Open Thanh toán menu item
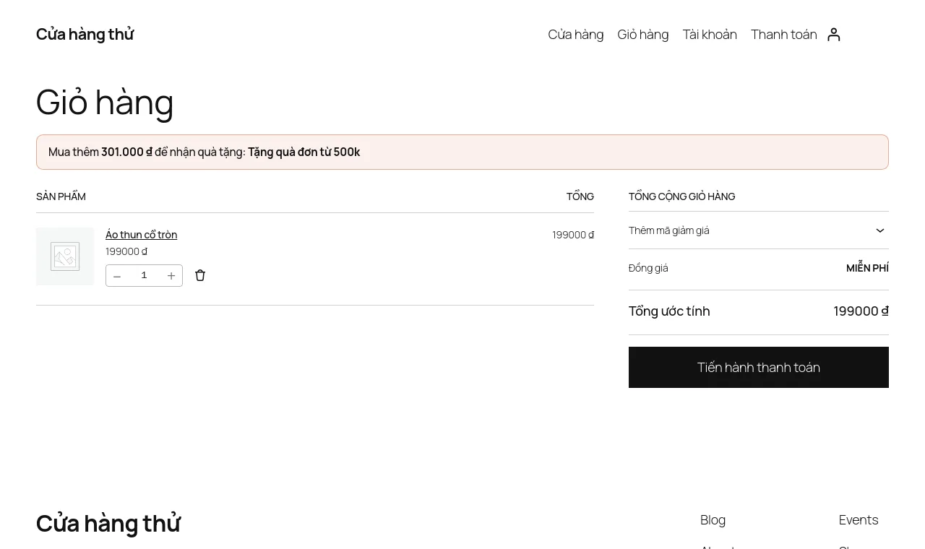This screenshot has width=925, height=549. [783, 34]
